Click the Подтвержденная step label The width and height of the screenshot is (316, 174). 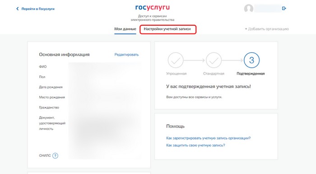251,74
